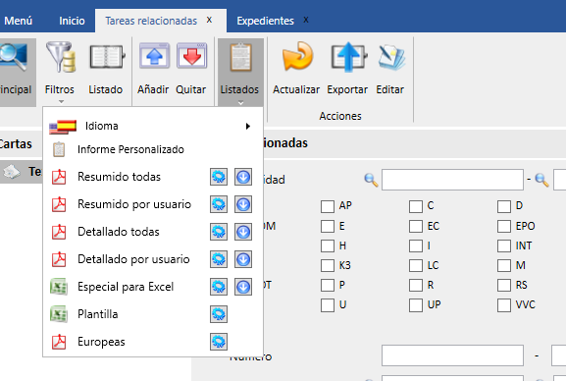Expand the Filtros dropdown arrow
Screen dimensions: 566x381
click(x=61, y=102)
